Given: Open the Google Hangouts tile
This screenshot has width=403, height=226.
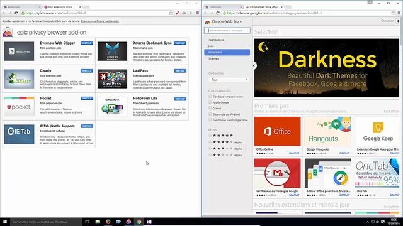Looking at the screenshot, I should pos(327,136).
